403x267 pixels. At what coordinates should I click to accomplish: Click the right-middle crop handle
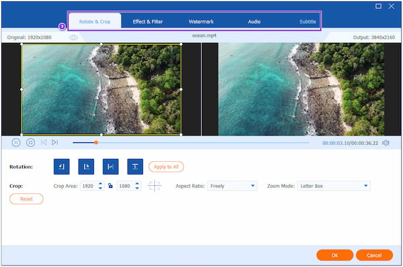point(181,89)
